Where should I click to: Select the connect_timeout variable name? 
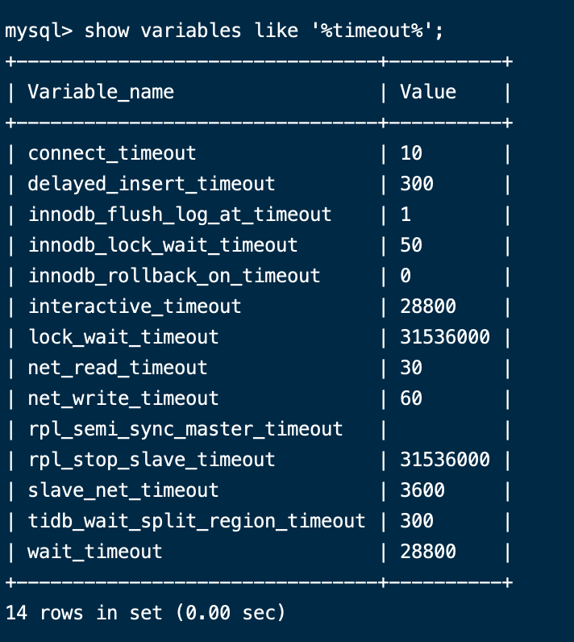tap(111, 153)
